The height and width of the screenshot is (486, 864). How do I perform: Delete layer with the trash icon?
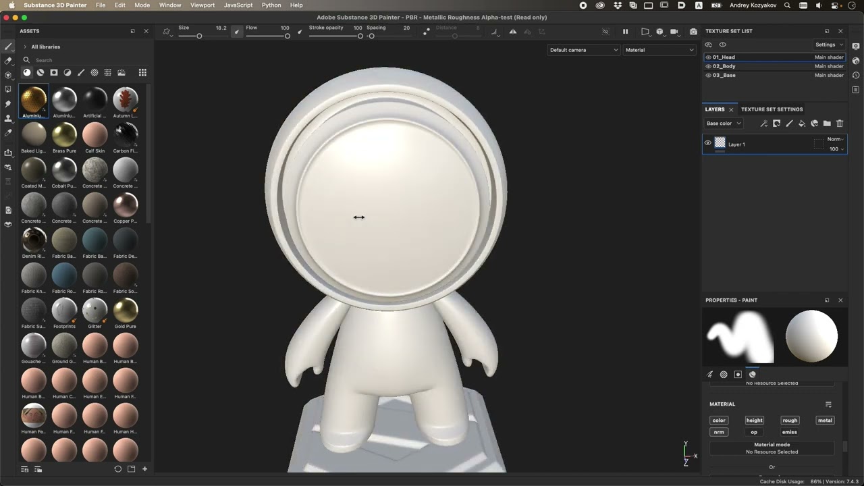[x=840, y=124]
